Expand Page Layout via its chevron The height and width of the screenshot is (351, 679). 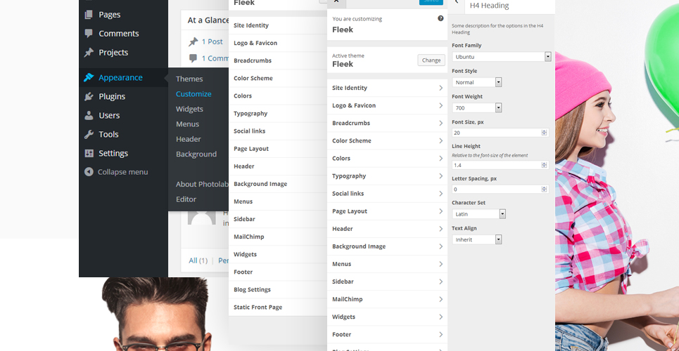tap(440, 211)
